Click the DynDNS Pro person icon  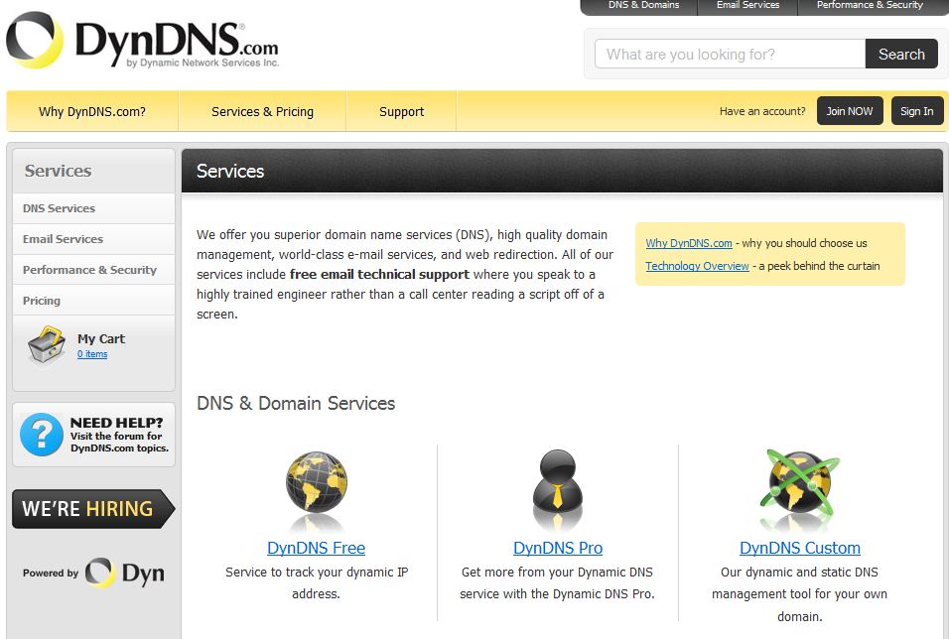click(558, 483)
